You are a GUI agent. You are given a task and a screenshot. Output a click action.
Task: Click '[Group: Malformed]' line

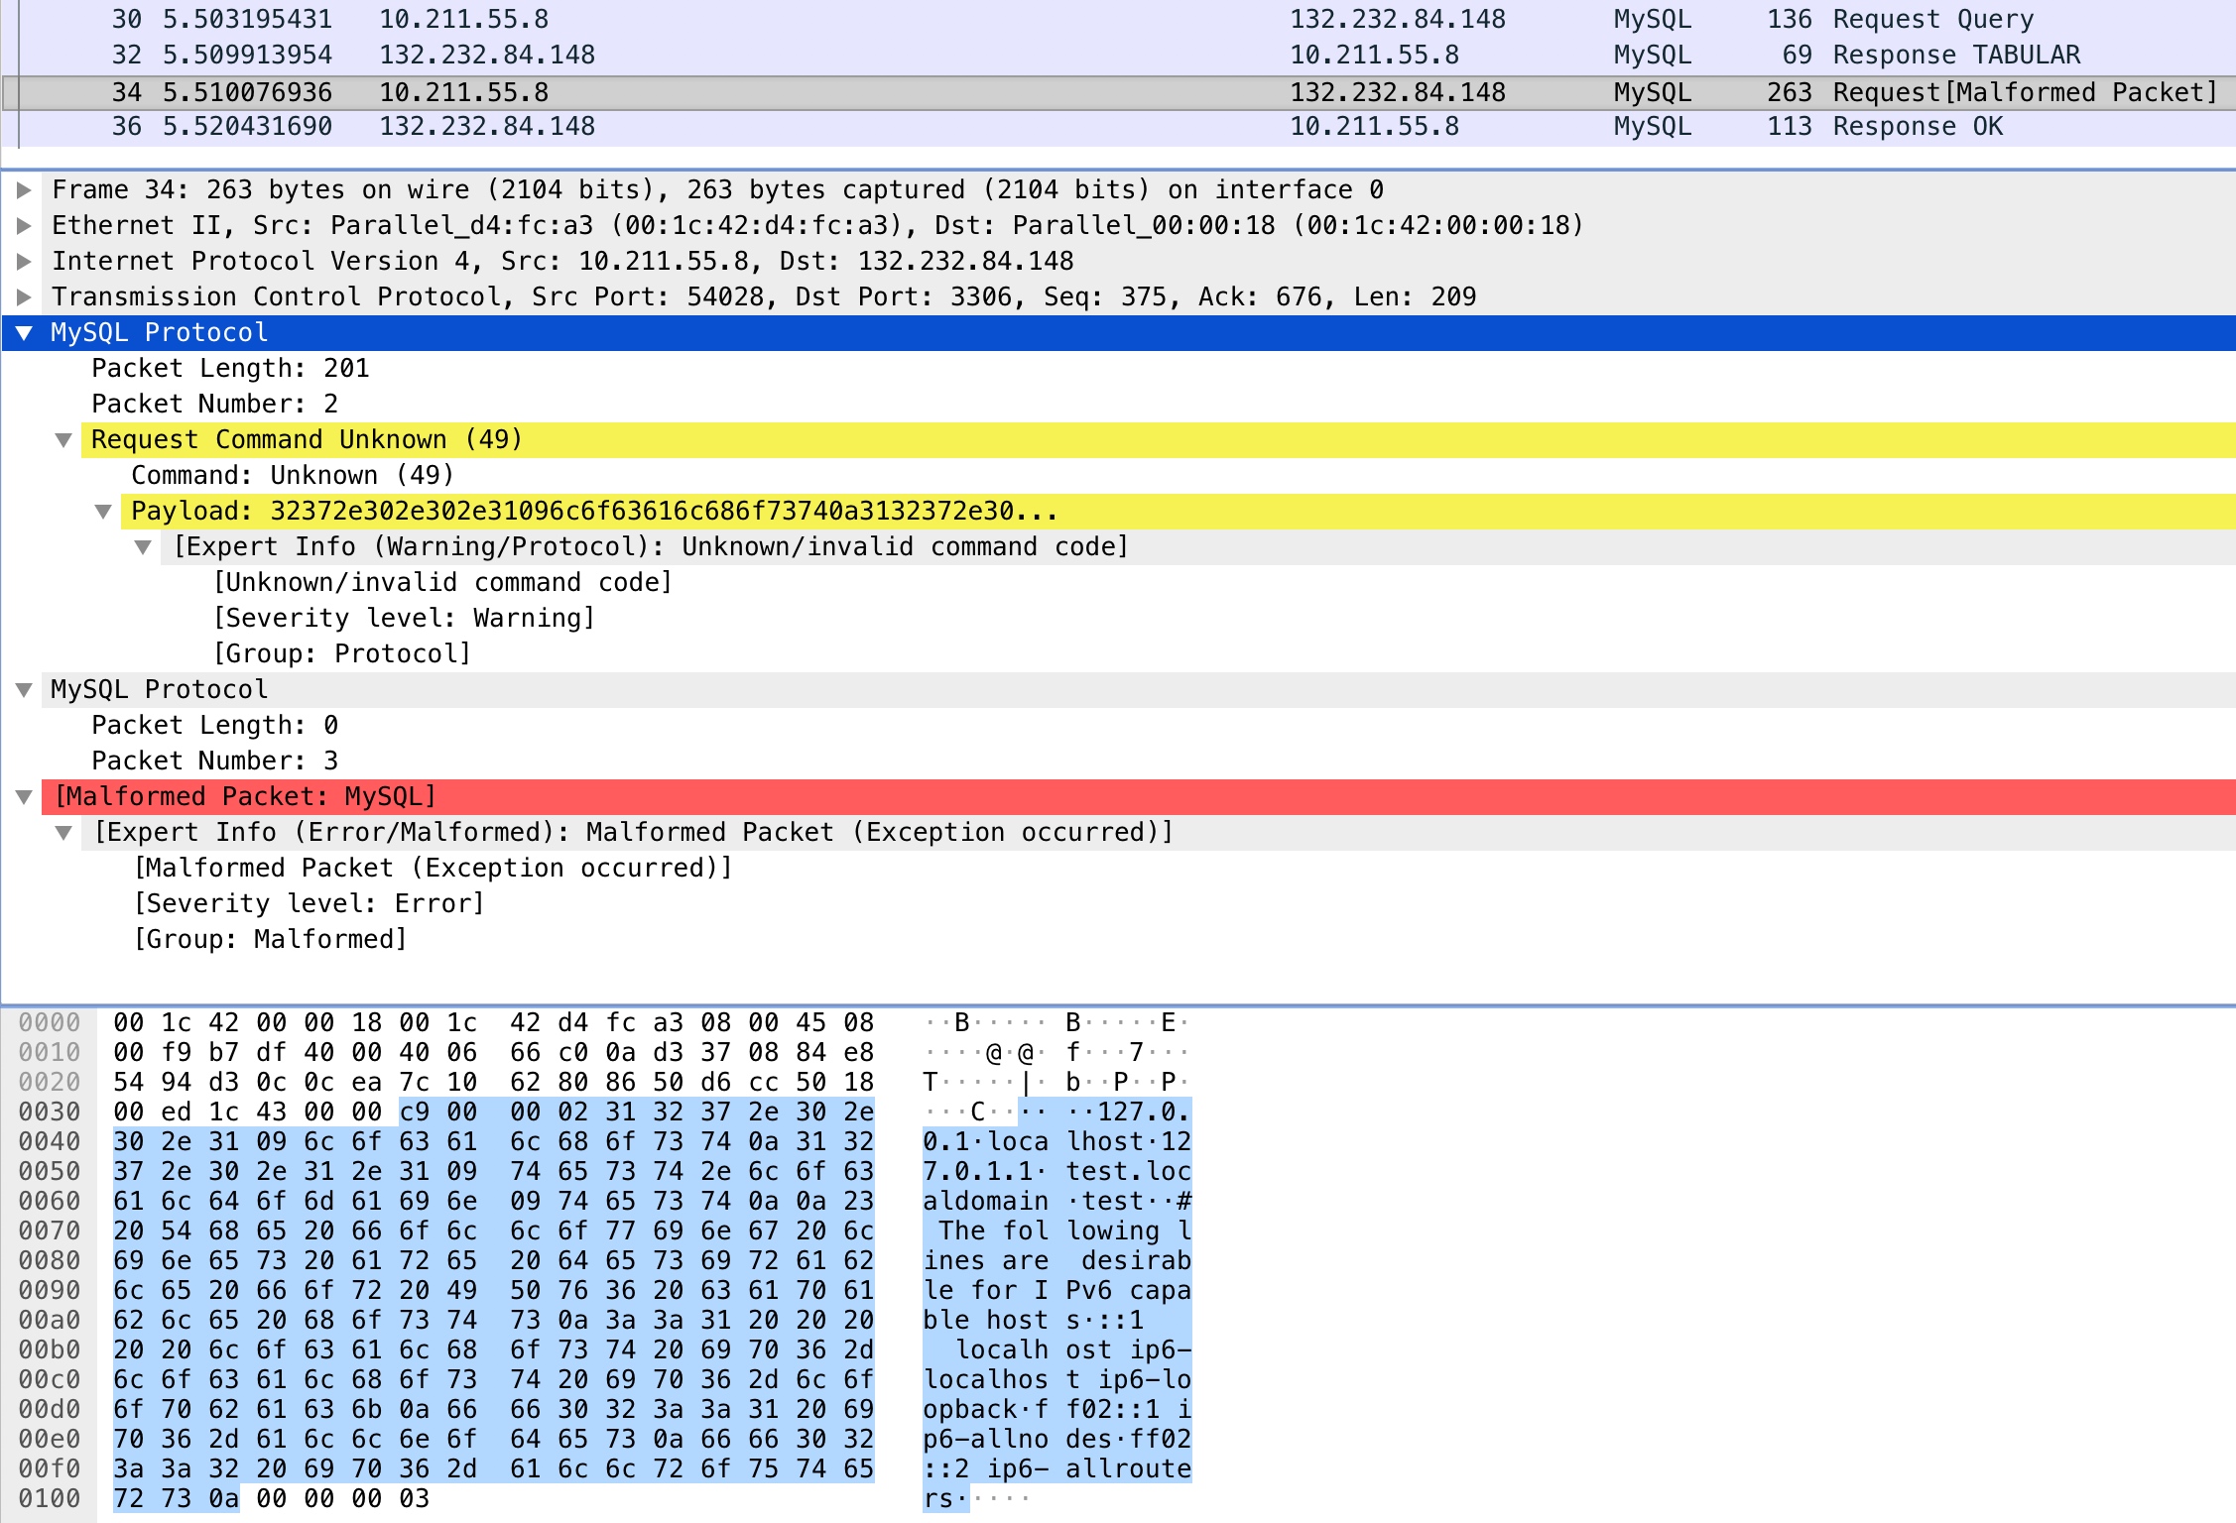[x=271, y=939]
